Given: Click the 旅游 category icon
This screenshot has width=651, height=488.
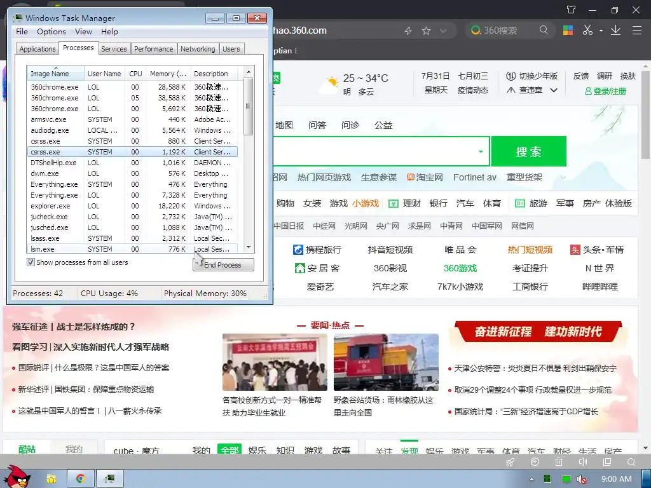Looking at the screenshot, I should (520, 203).
